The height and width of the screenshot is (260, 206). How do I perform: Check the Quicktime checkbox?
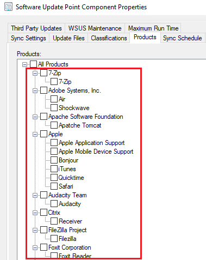54,178
